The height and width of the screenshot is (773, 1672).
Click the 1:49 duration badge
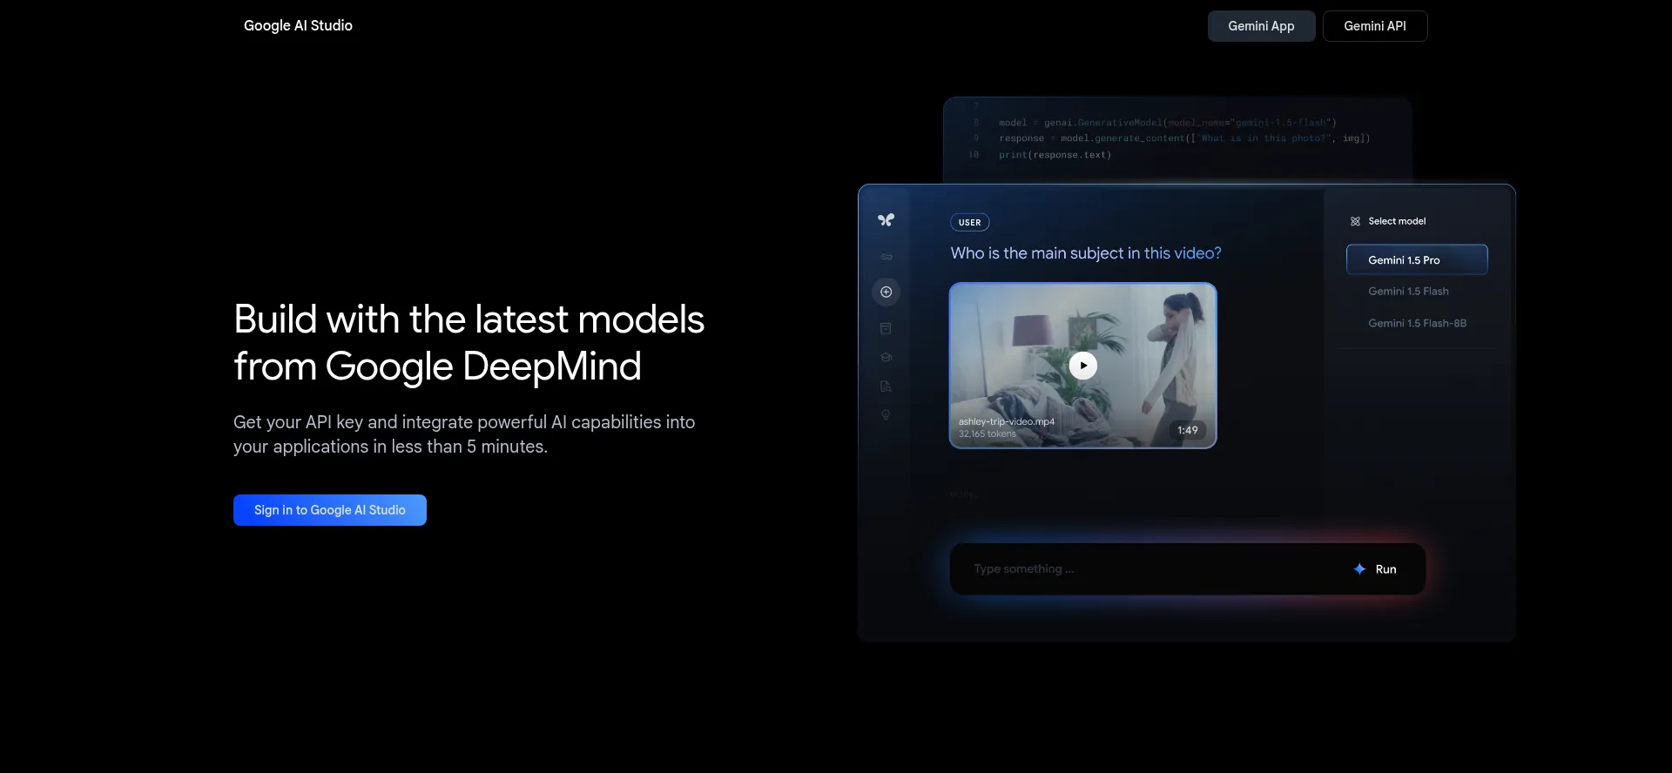[x=1188, y=430]
